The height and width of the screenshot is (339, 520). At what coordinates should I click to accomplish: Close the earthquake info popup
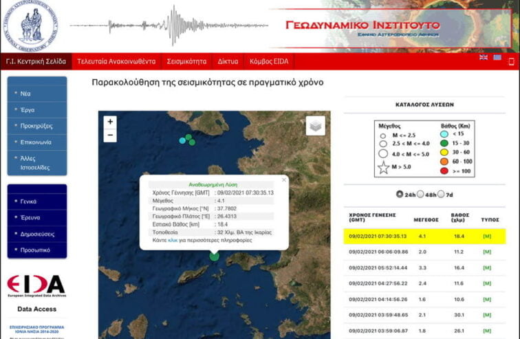[x=284, y=180]
